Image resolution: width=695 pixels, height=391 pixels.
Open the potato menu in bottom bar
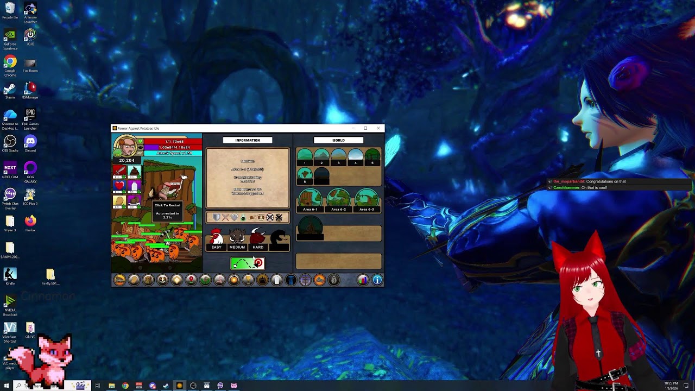coord(134,280)
